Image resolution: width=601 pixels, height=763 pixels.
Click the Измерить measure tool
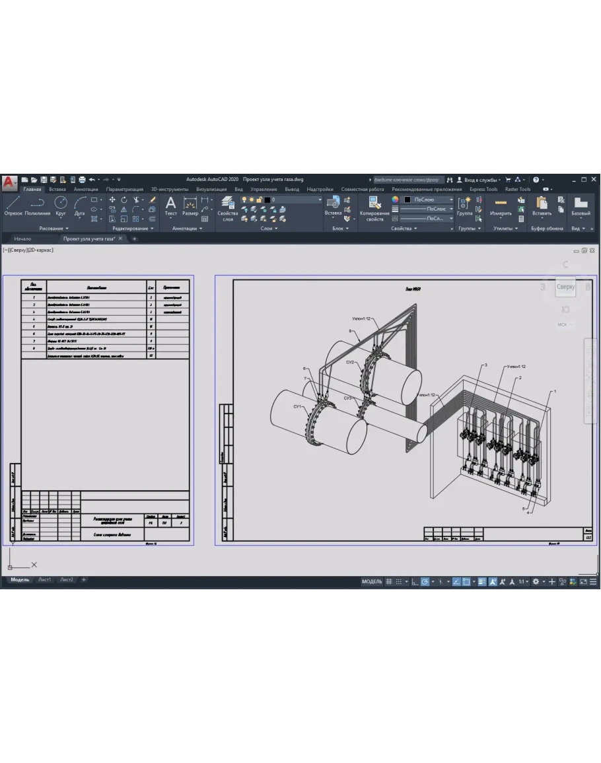pos(501,205)
